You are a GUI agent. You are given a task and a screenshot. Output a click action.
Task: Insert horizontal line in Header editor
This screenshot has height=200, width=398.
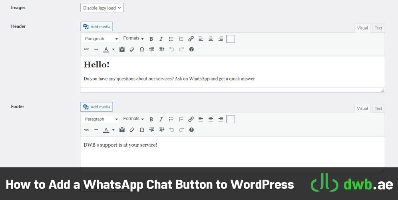[96, 49]
